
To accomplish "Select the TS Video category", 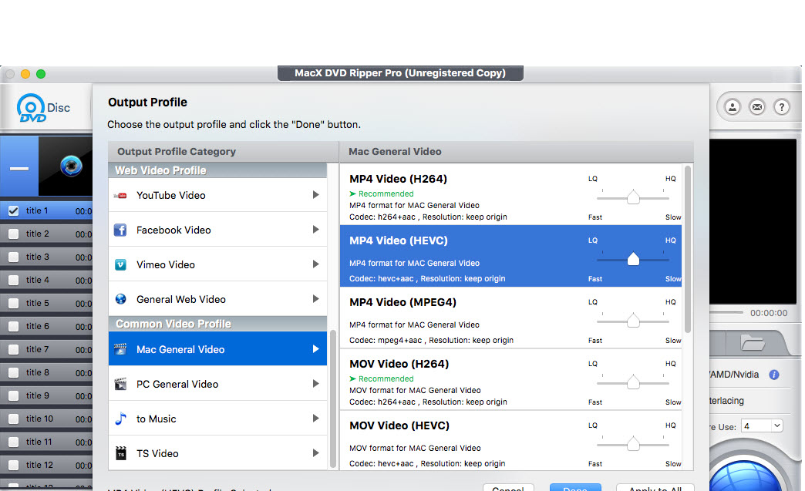I will (157, 453).
